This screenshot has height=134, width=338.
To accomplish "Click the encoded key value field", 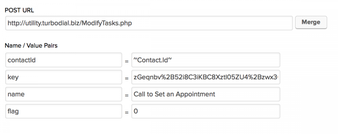I will pos(206,77).
